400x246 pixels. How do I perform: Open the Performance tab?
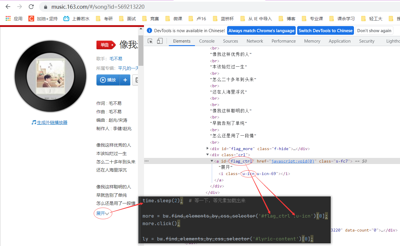[284, 41]
